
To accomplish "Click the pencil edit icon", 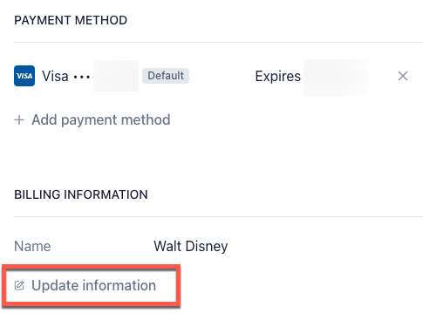I will (19, 285).
